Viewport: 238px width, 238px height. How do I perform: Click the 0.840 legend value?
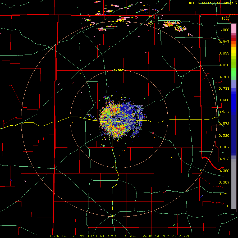tap(224, 65)
